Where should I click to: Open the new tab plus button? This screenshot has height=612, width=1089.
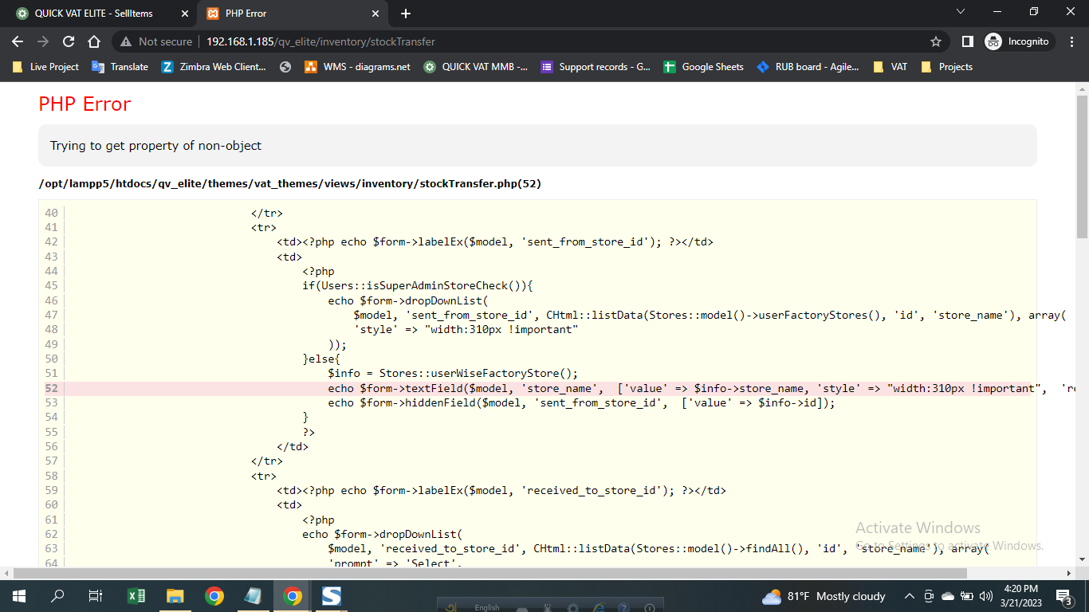coord(406,14)
